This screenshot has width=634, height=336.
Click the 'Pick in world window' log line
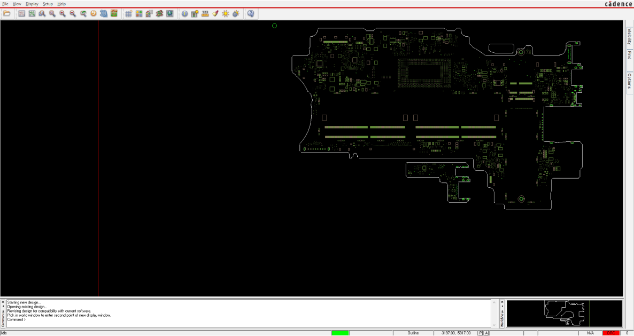tap(59, 315)
